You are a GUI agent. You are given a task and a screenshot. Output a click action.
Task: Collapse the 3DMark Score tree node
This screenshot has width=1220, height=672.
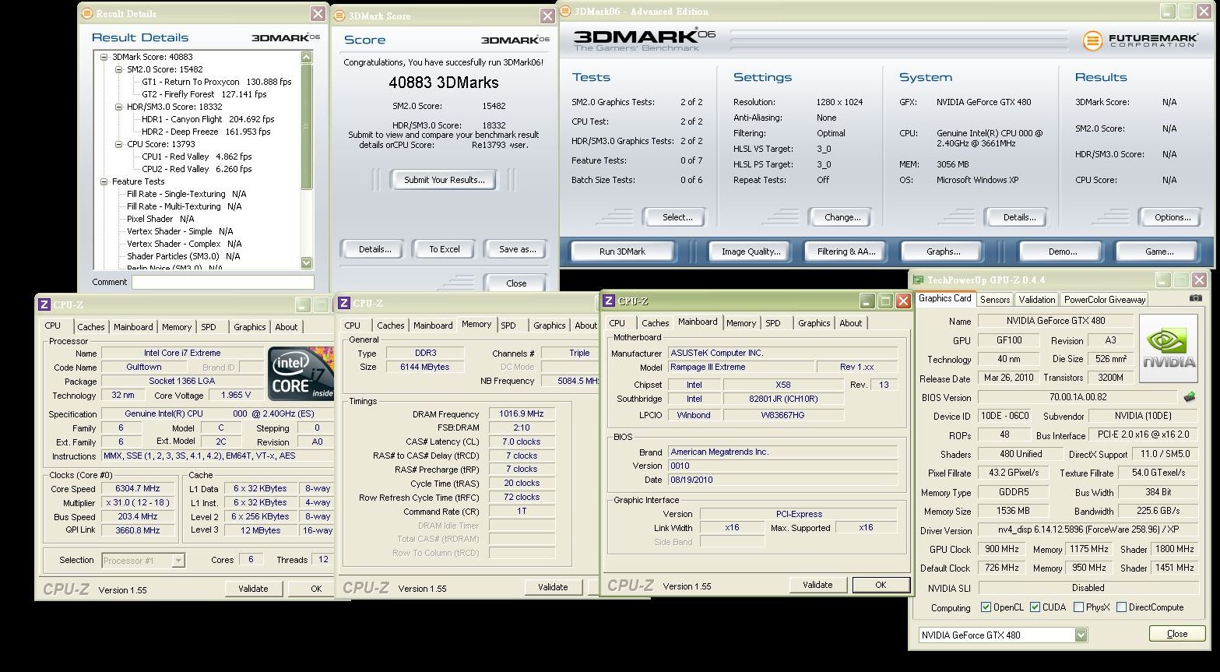(104, 57)
